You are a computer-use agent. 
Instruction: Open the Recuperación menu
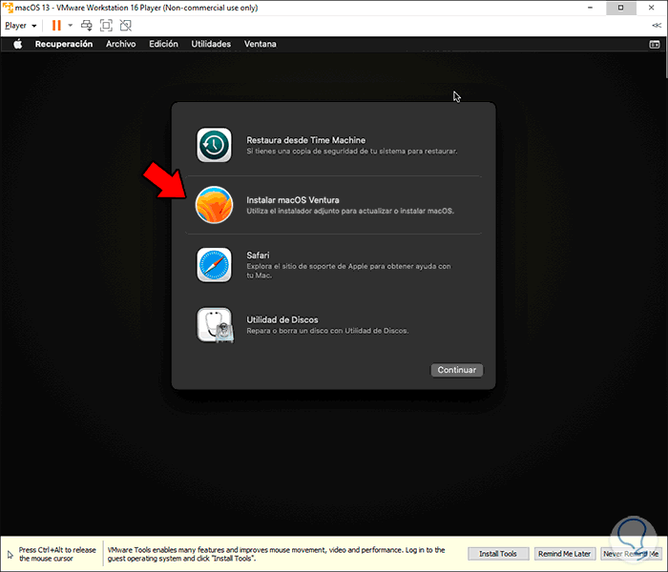(64, 44)
